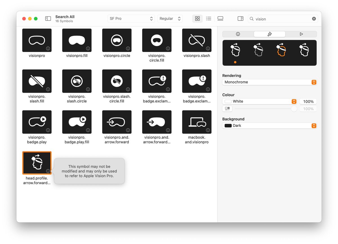This screenshot has width=338, height=244.
Task: Open the Monochrome rendering dropdown
Action: click(x=270, y=82)
